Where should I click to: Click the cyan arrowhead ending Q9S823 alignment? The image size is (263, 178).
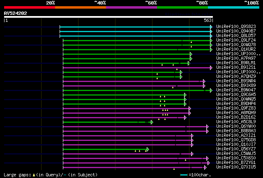(x=211, y=27)
